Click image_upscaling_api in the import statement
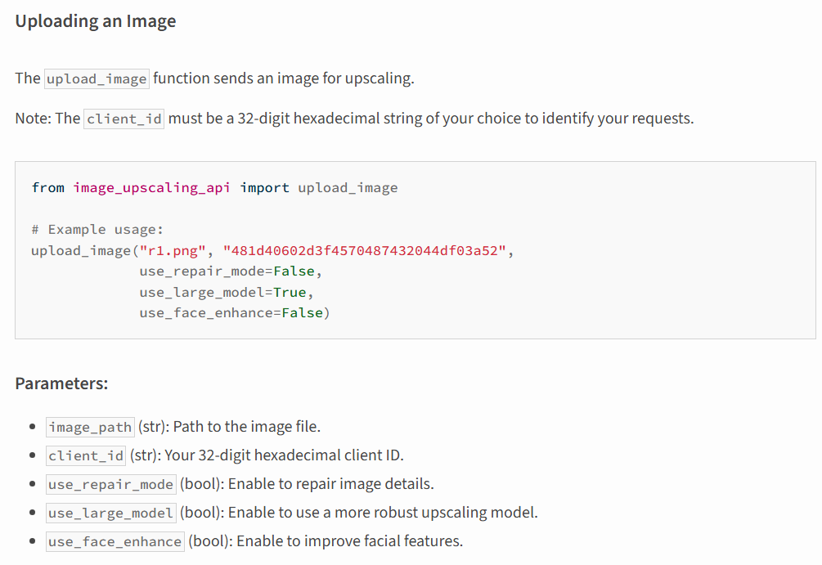This screenshot has width=822, height=565. 152,188
